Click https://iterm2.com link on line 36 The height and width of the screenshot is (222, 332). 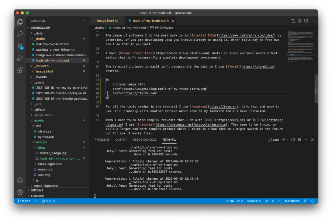click(x=140, y=93)
